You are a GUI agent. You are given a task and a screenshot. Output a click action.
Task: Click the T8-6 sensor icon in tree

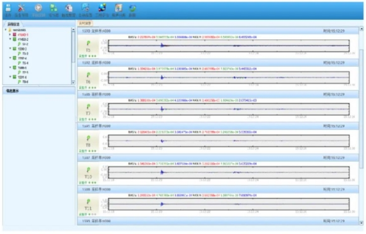(x=19, y=82)
